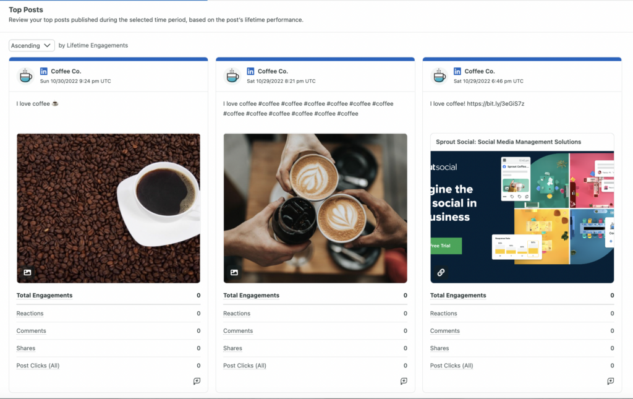Click Coffee Co. name on 6:46 pm post

[x=479, y=71]
